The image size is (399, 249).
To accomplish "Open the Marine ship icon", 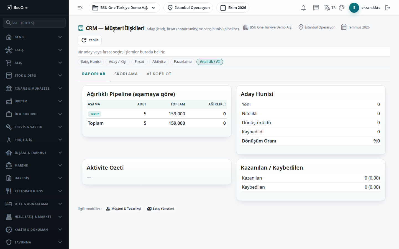I will pyautogui.click(x=9, y=165).
